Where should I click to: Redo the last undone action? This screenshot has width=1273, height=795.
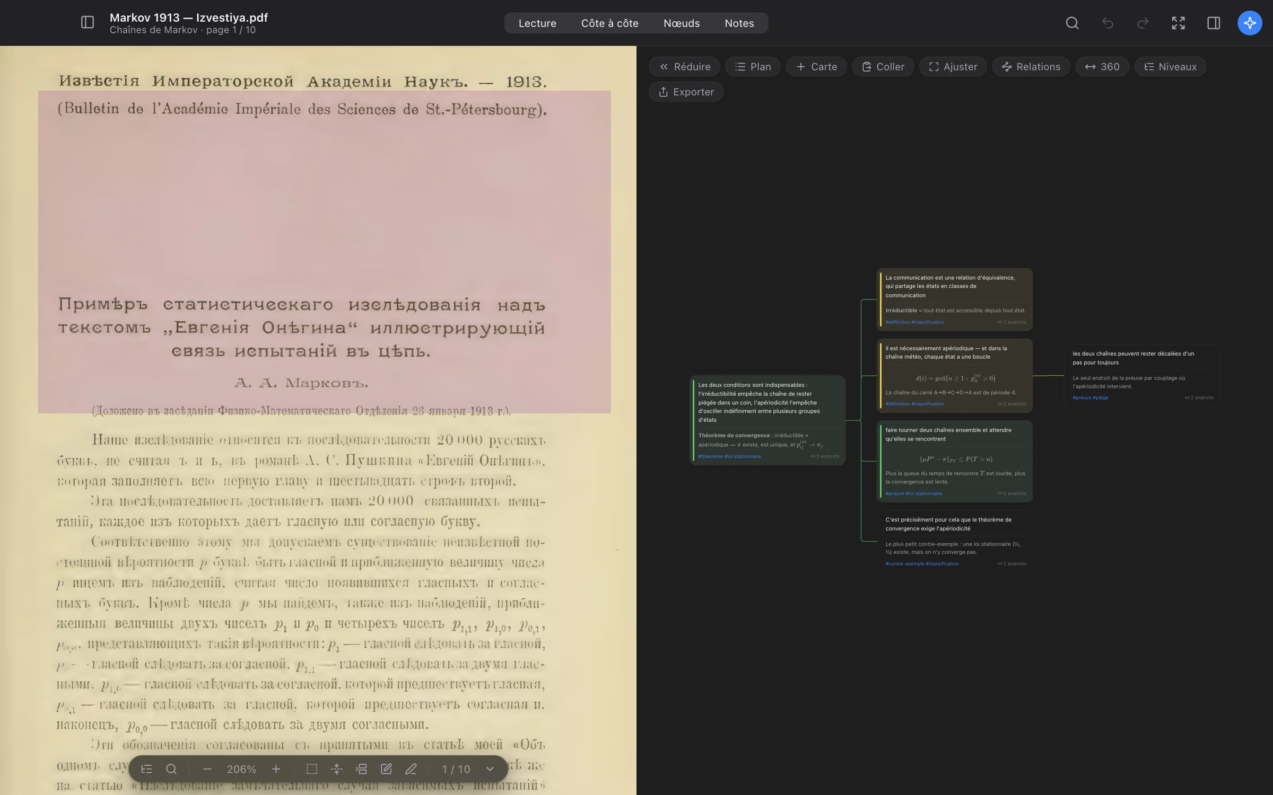pyautogui.click(x=1143, y=23)
